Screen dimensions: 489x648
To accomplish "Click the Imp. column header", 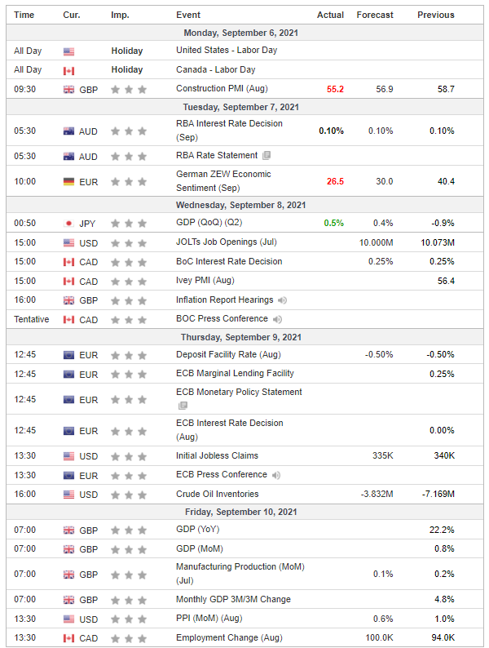I will pos(120,15).
